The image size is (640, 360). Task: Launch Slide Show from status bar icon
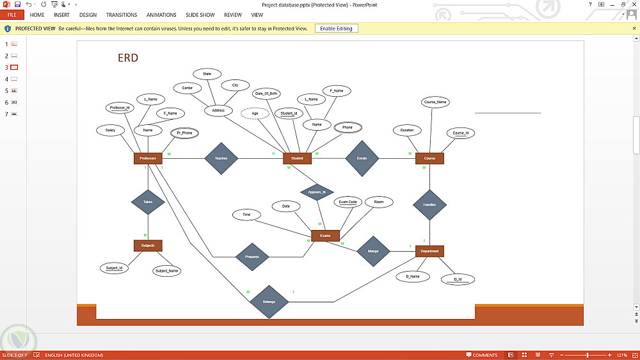[552, 355]
